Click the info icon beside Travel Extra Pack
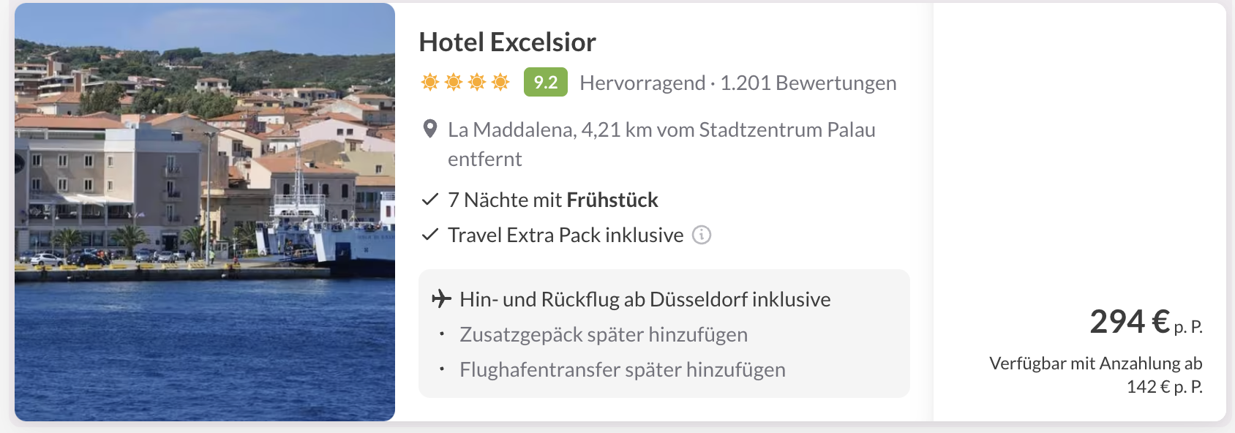Screen dimensions: 1235x433 (702, 235)
